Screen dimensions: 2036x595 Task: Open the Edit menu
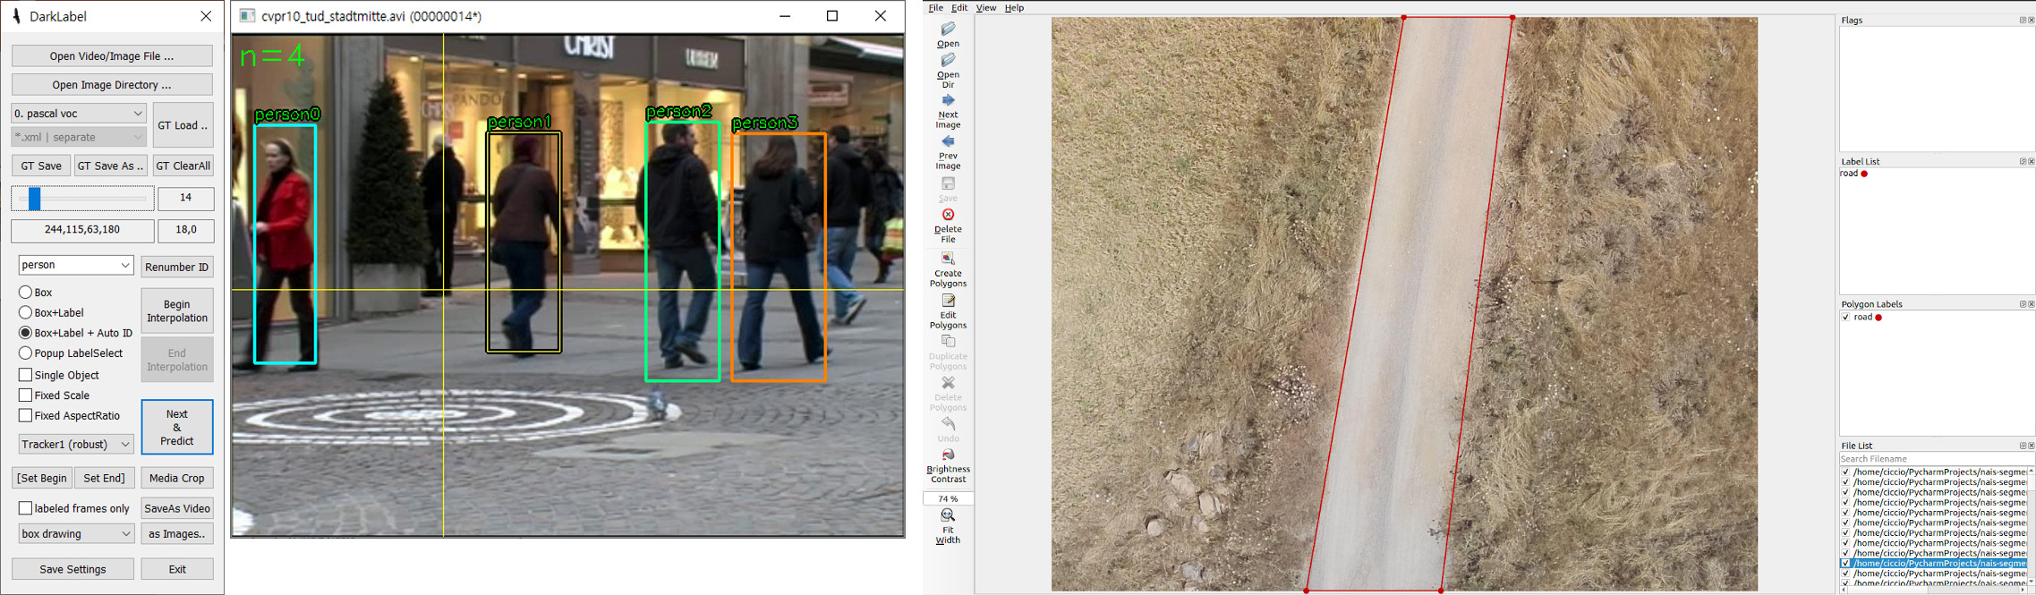(959, 8)
